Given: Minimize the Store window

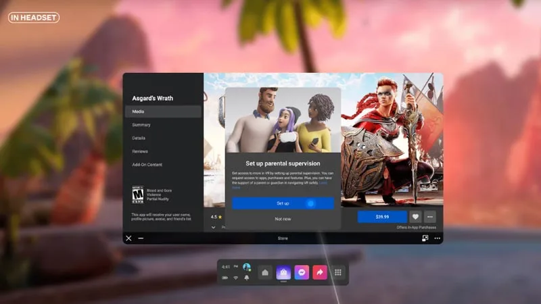Looking at the screenshot, I should 141,238.
